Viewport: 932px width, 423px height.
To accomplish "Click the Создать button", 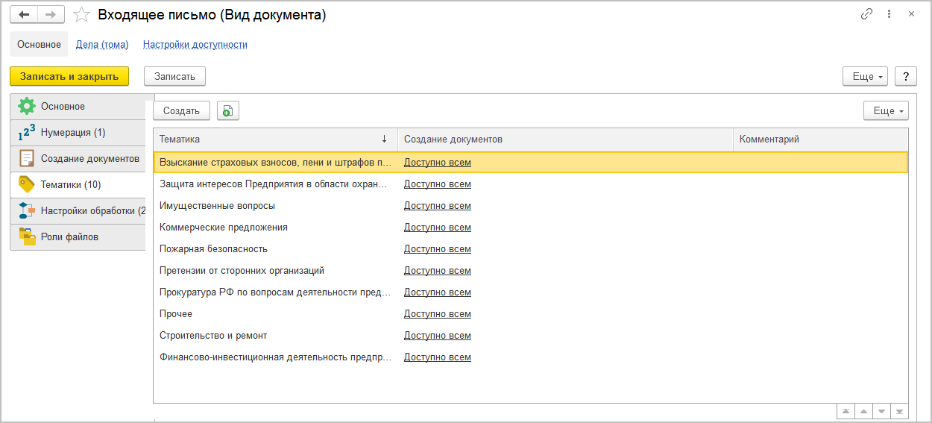I will point(181,110).
